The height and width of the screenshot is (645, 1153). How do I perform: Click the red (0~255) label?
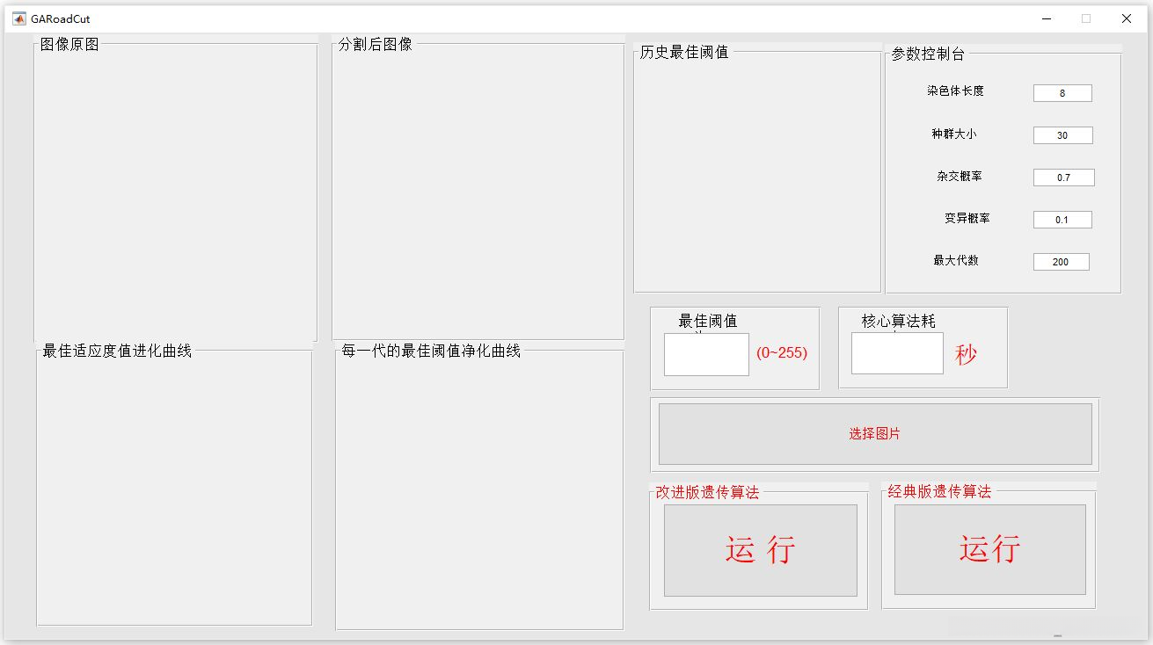pos(783,354)
